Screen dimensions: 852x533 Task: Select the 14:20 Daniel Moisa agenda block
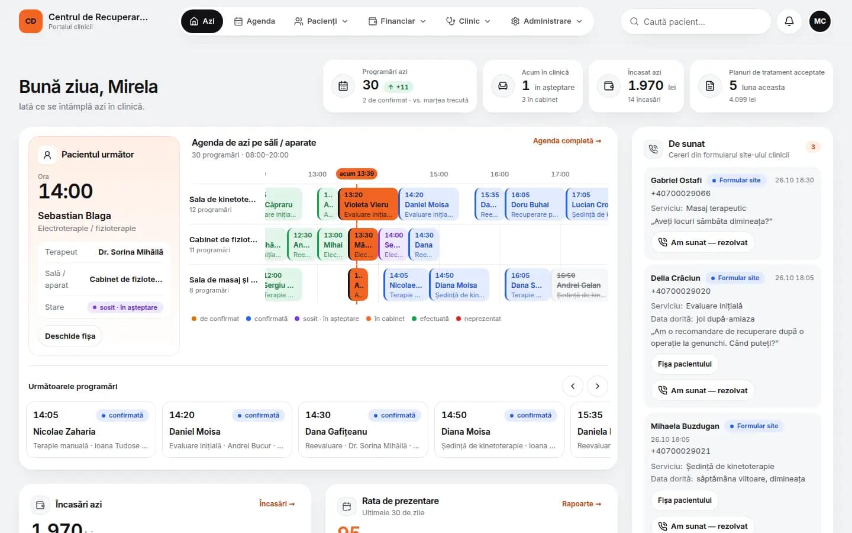click(429, 204)
